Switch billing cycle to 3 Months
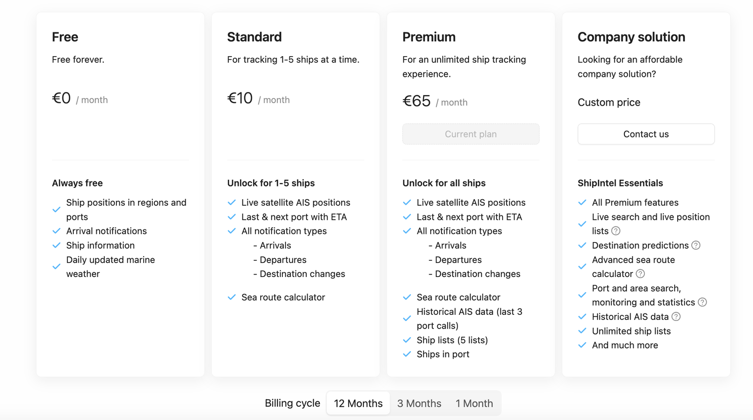 coord(419,403)
